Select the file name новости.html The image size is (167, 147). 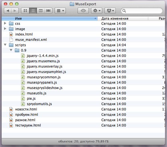26,109
